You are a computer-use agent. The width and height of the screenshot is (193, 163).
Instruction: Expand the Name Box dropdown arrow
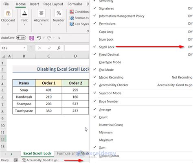pyautogui.click(x=24, y=48)
